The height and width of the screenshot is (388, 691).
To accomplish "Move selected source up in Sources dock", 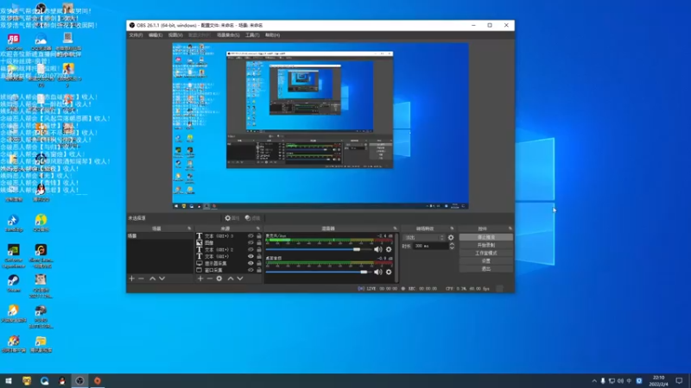I will pyautogui.click(x=231, y=278).
